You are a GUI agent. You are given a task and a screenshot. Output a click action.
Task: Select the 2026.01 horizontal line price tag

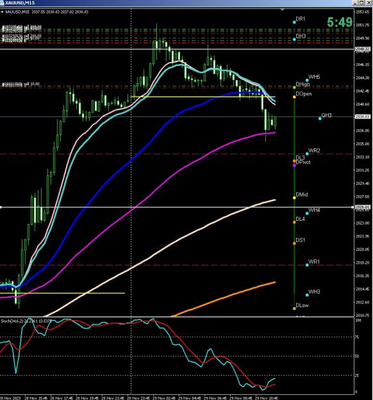(363, 207)
